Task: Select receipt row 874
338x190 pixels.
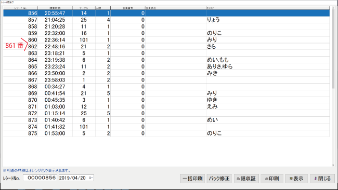Action: click(x=166, y=127)
